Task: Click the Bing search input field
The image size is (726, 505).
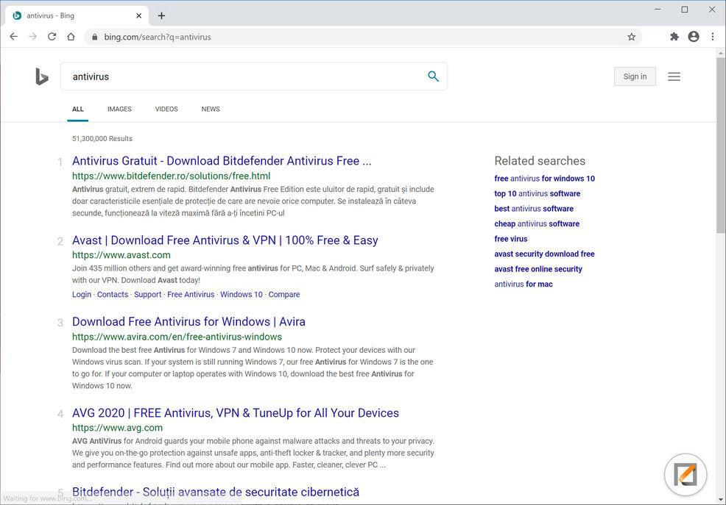Action: [x=243, y=76]
